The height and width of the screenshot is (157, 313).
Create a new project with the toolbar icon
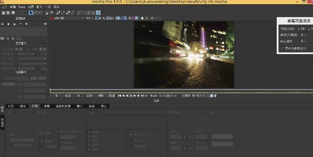tap(3, 13)
